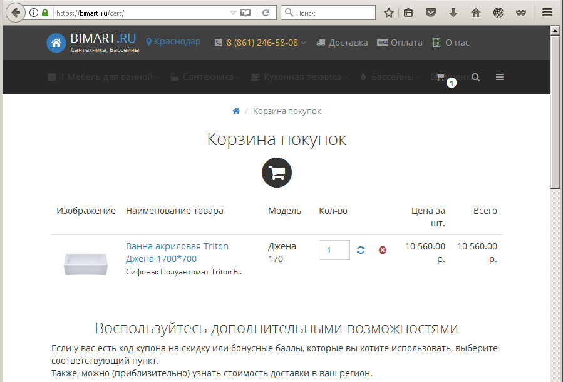Remove the item with the red X icon
The image size is (563, 382).
click(383, 250)
